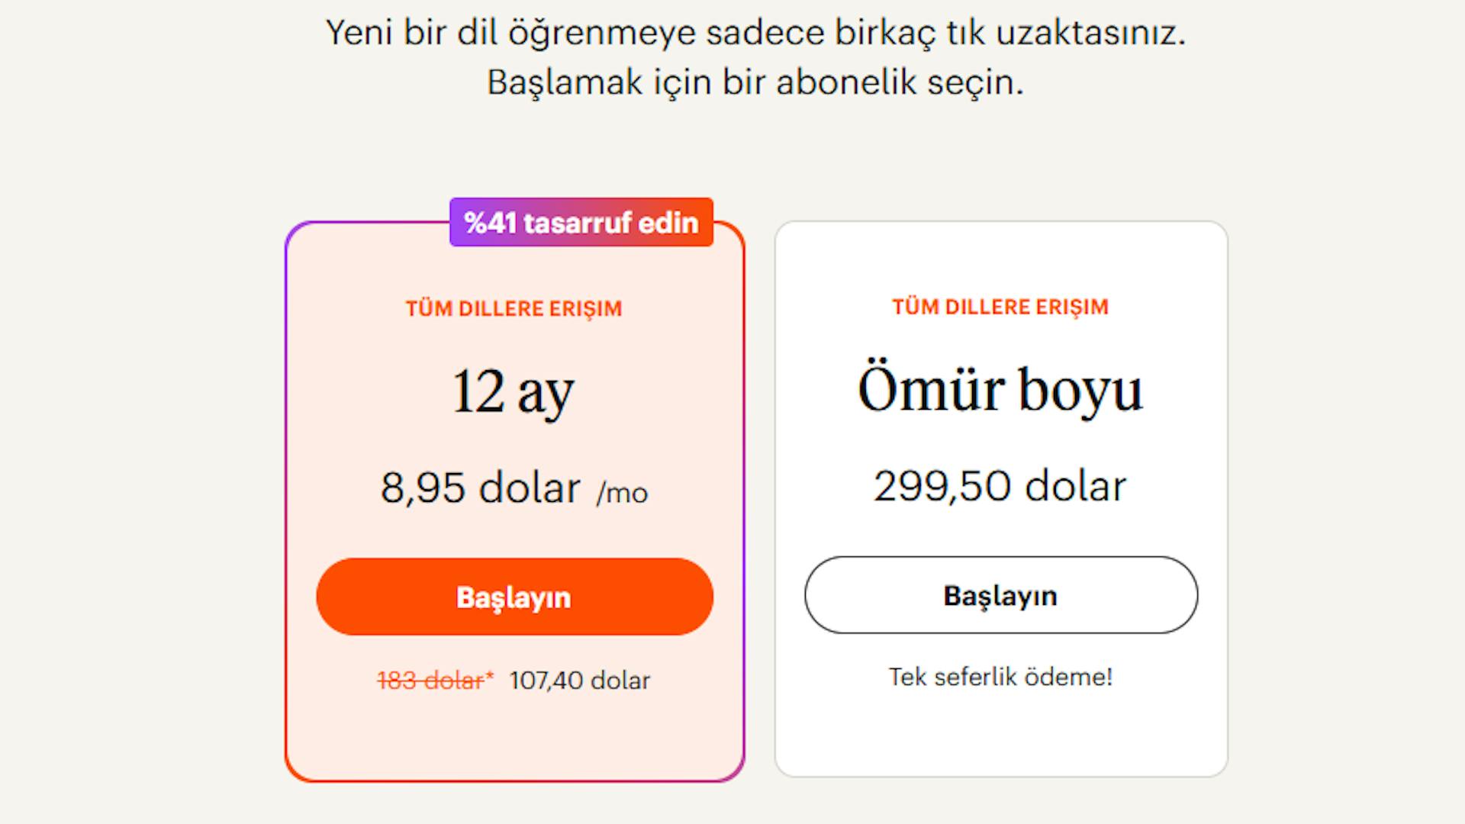This screenshot has width=1465, height=824.
Task: Click the 107,40 dolar total price
Action: [x=579, y=680]
